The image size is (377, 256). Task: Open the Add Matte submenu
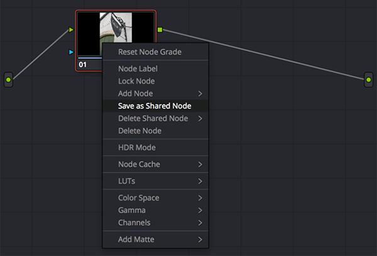point(156,240)
